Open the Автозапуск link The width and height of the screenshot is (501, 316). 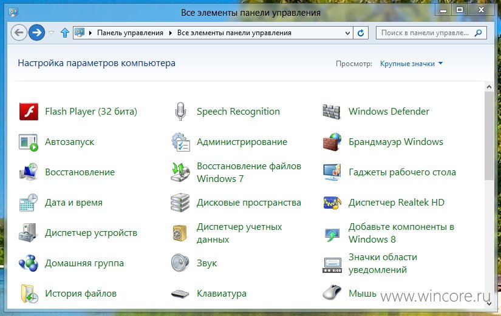point(70,142)
